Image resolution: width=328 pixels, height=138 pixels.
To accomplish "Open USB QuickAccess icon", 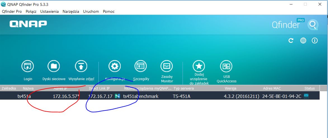I will click(226, 66).
